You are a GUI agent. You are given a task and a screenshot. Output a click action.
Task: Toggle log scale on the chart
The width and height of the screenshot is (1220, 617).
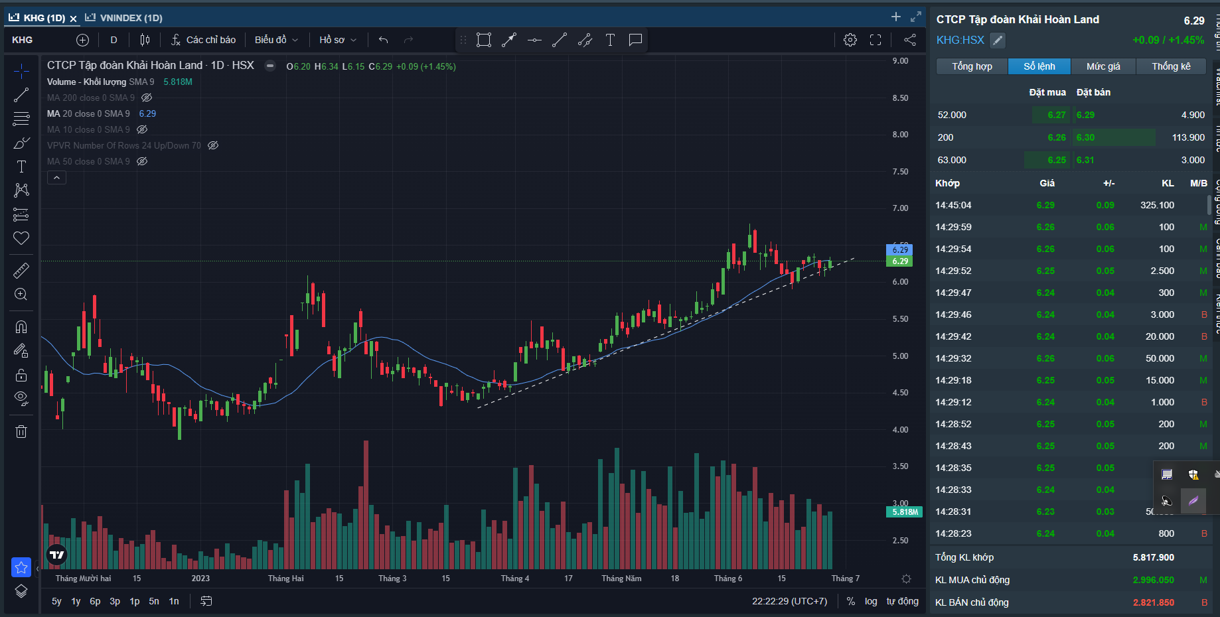click(871, 601)
